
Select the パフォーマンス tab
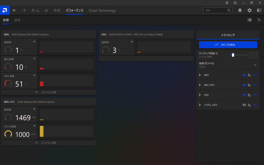(x=75, y=11)
